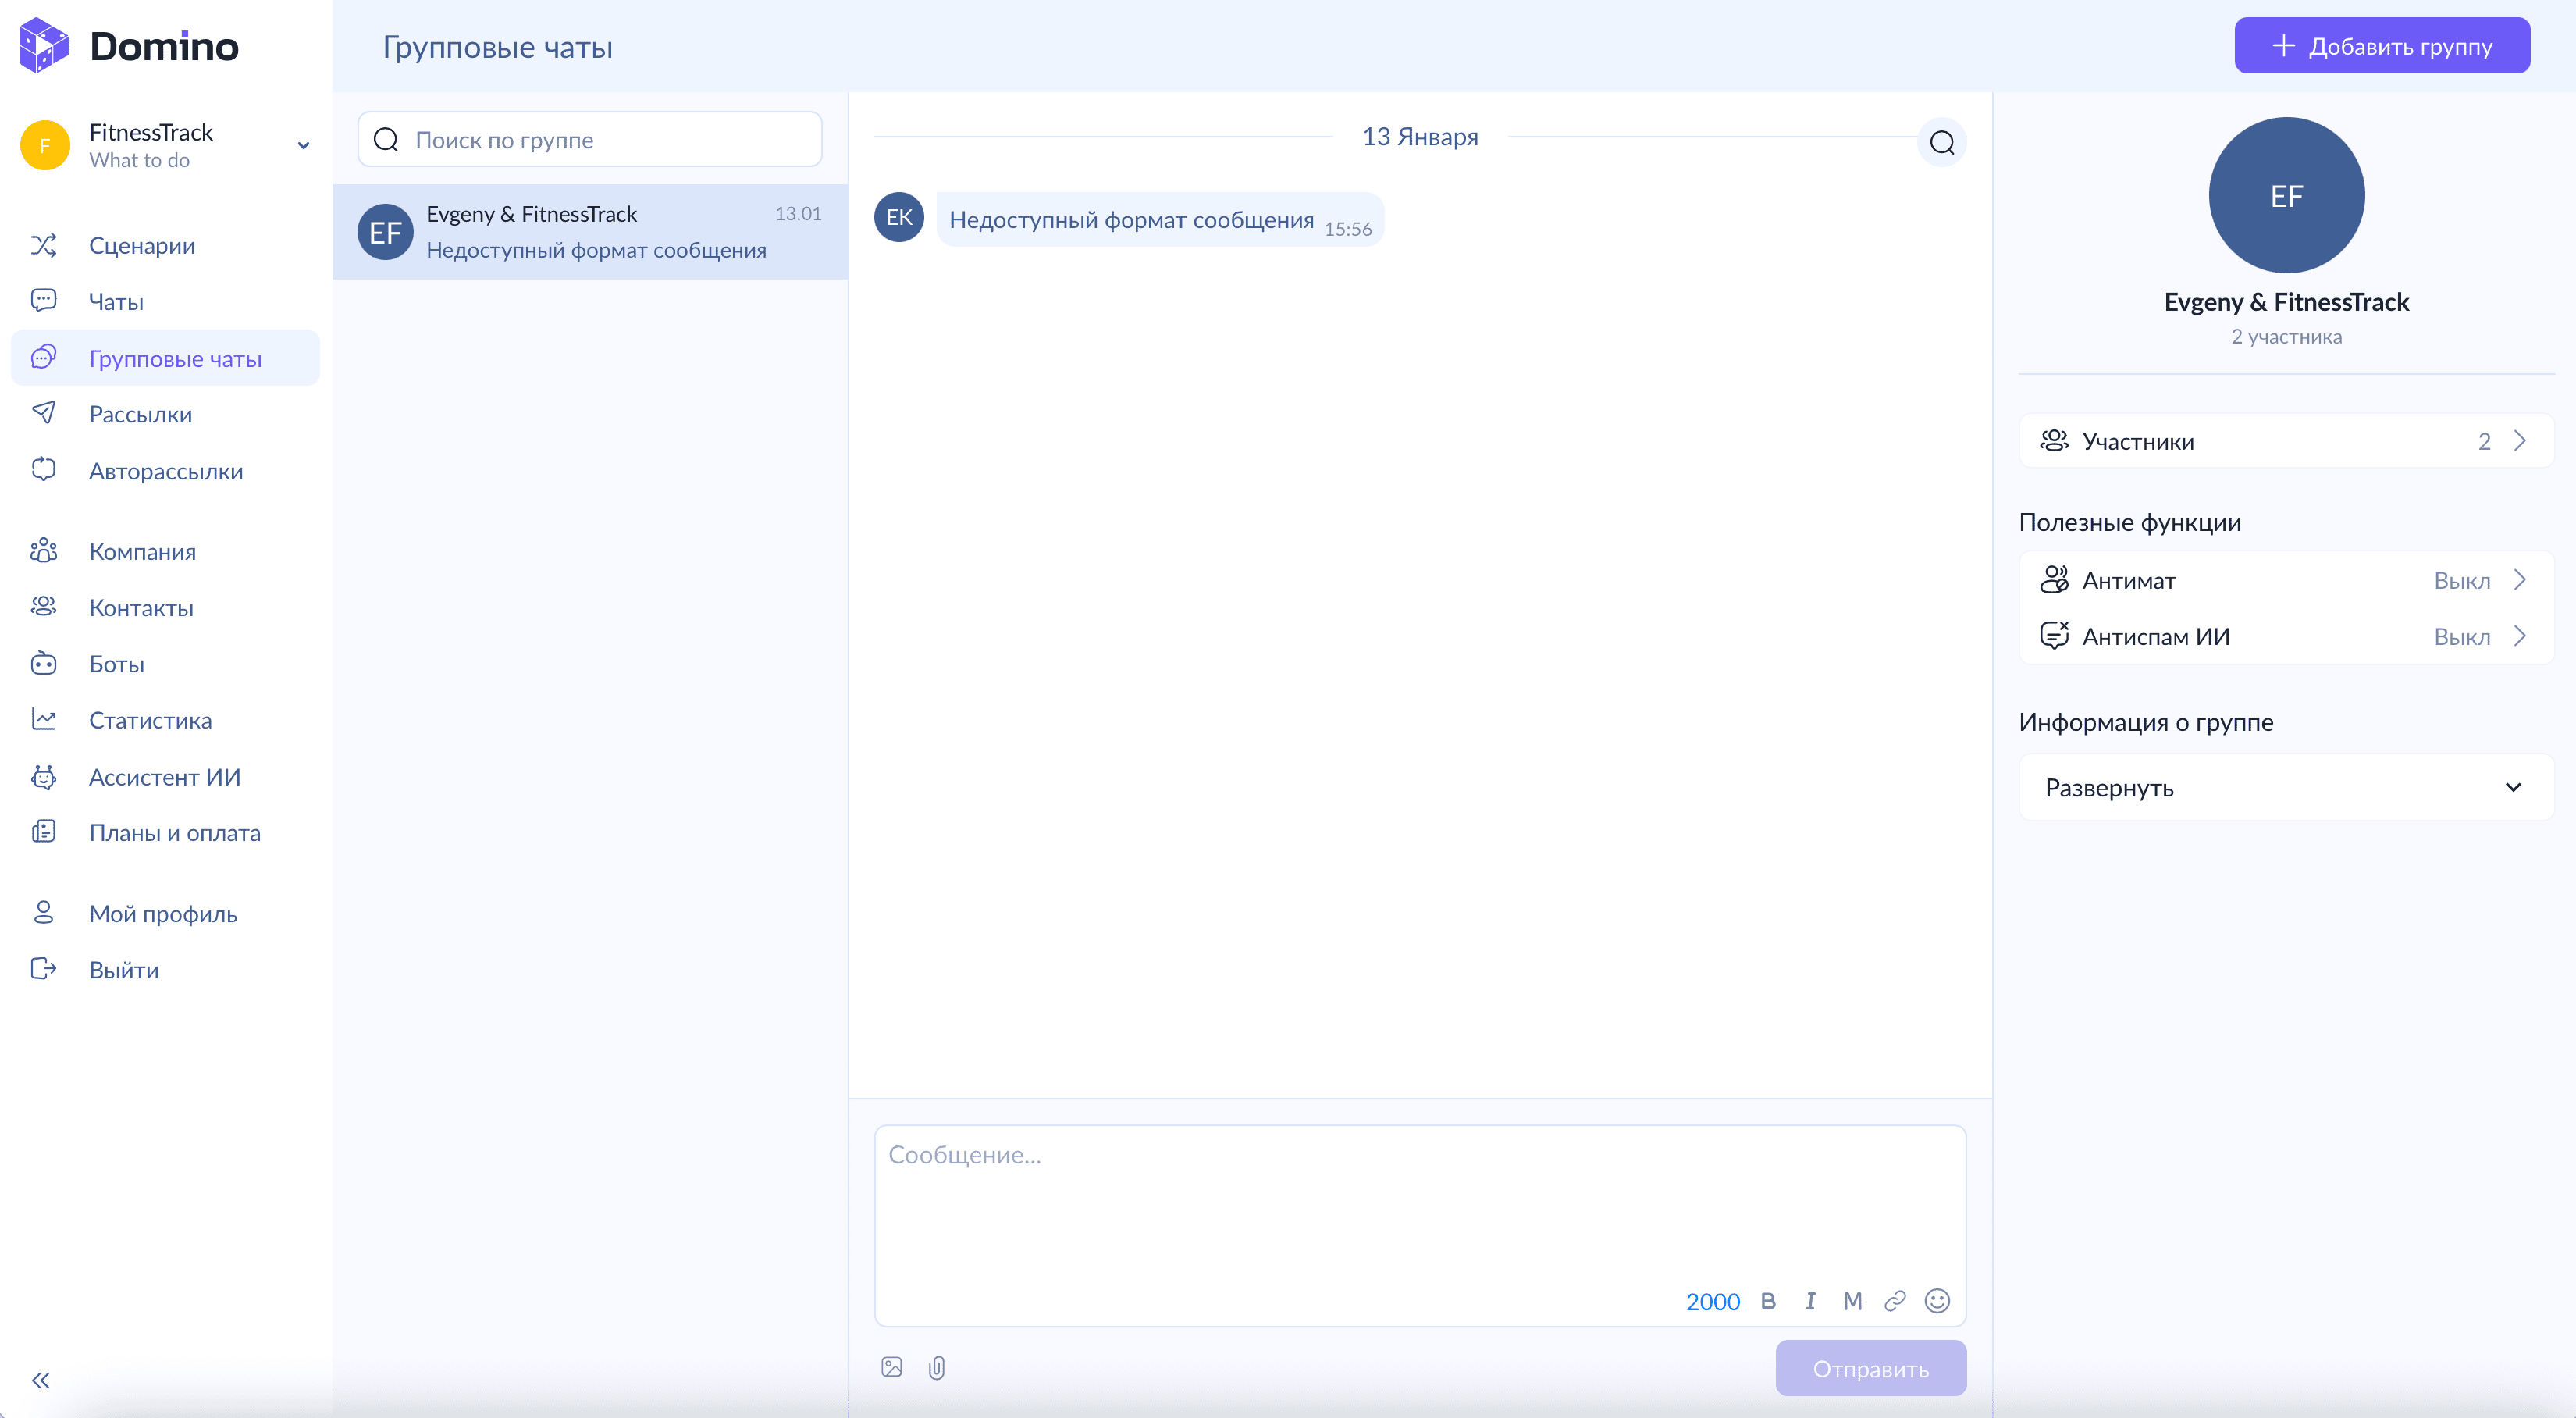Viewport: 2576px width, 1418px height.
Task: Click the Антимат Выкл status text
Action: [2462, 580]
